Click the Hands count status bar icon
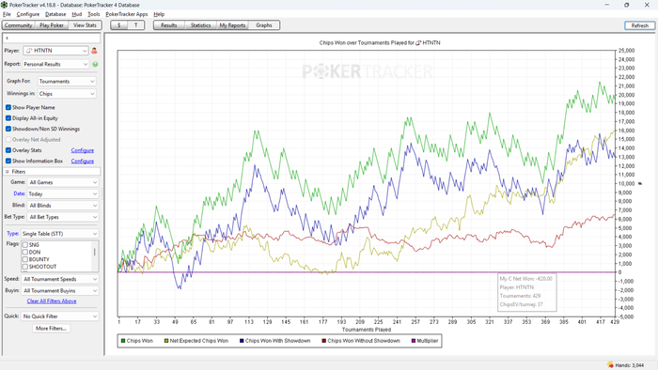The height and width of the screenshot is (370, 658). pyautogui.click(x=610, y=365)
